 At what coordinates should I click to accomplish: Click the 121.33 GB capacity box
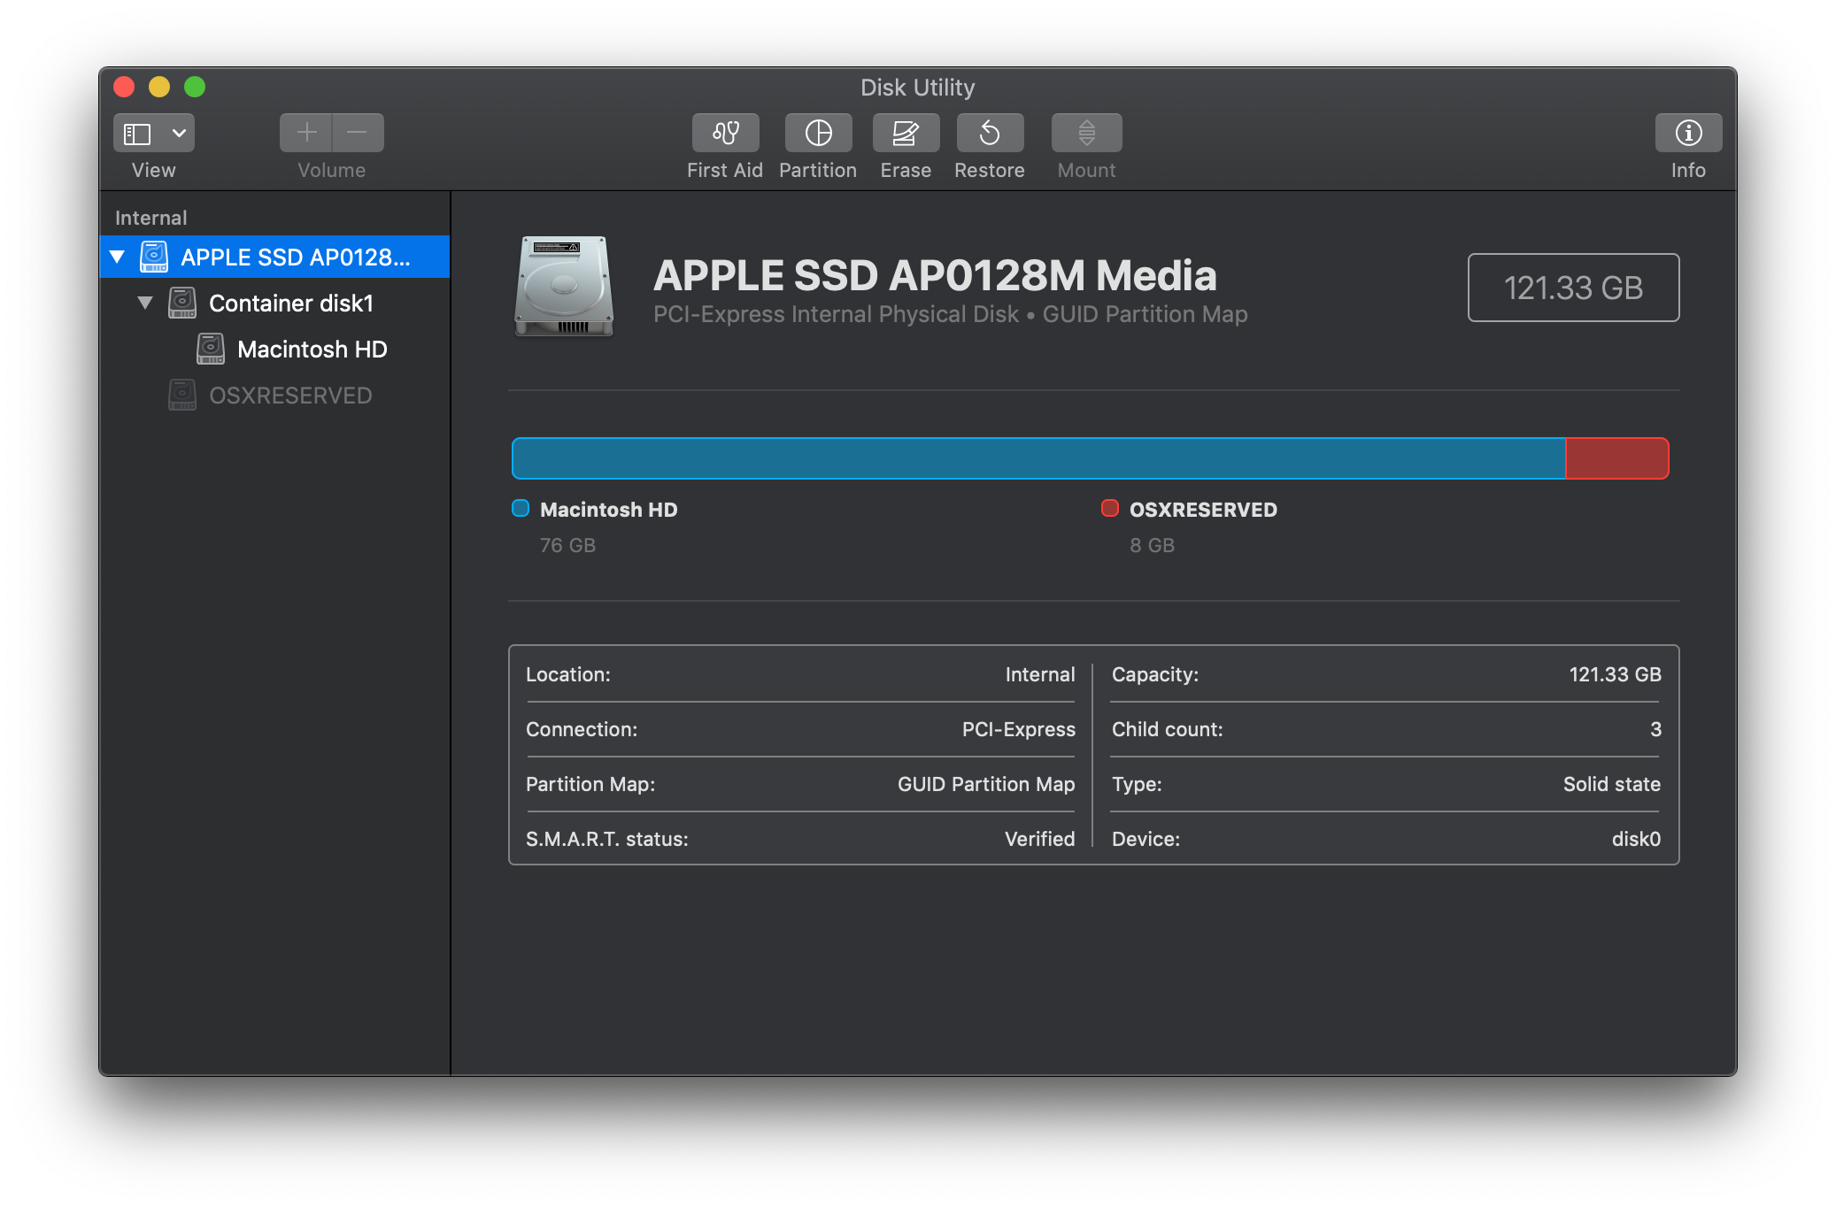[1573, 288]
